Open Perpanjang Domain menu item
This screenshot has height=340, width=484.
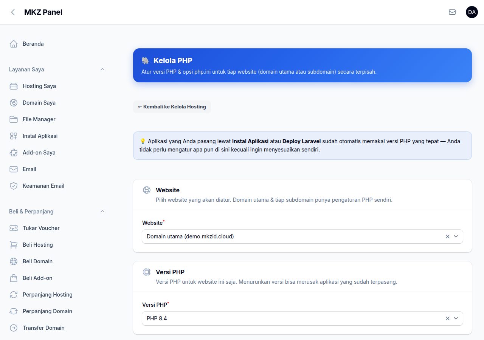[x=57, y=311]
